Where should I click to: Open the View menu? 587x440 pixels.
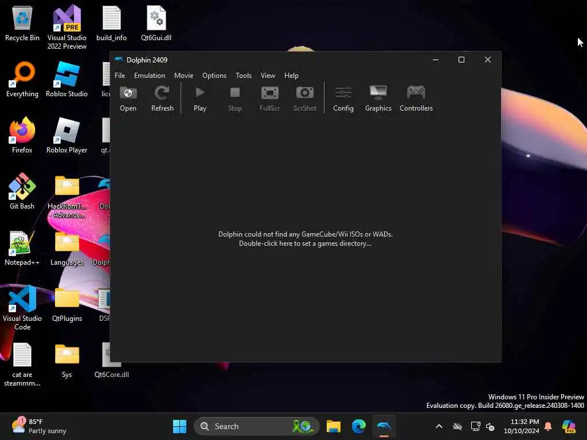click(268, 76)
